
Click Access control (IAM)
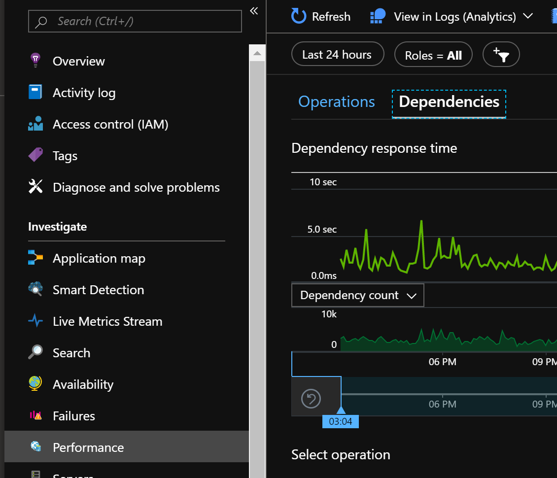tap(110, 124)
